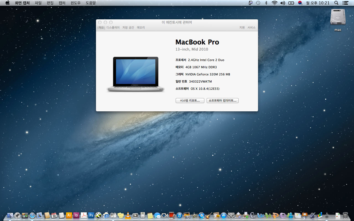Launch Adobe Photoshop from the dock
Image resolution: width=354 pixels, height=221 pixels.
pyautogui.click(x=91, y=215)
